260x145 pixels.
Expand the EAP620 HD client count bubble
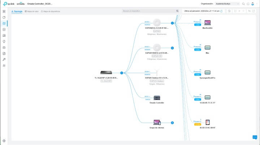[x=172, y=48]
